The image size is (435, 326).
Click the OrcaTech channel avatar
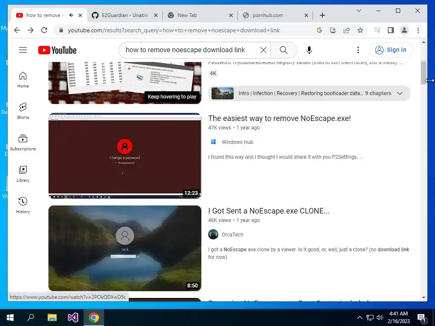point(213,234)
